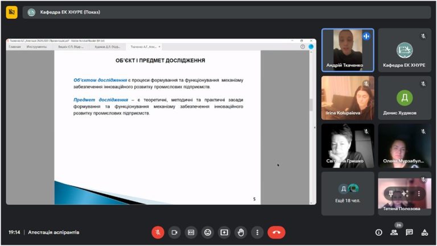Switch to Худяков Д.Л. document tab
437x246 pixels.
(108, 47)
